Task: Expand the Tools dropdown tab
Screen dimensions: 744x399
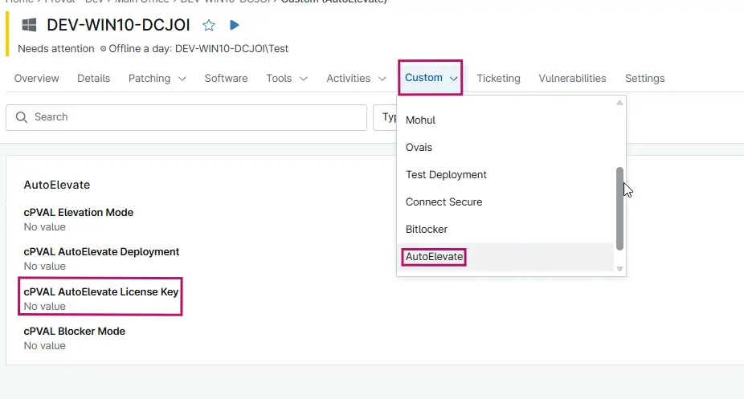Action: 287,78
